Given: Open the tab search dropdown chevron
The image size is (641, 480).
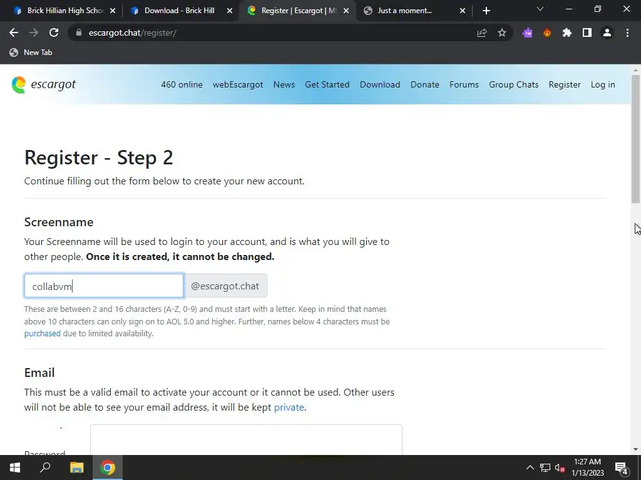Looking at the screenshot, I should [x=540, y=9].
